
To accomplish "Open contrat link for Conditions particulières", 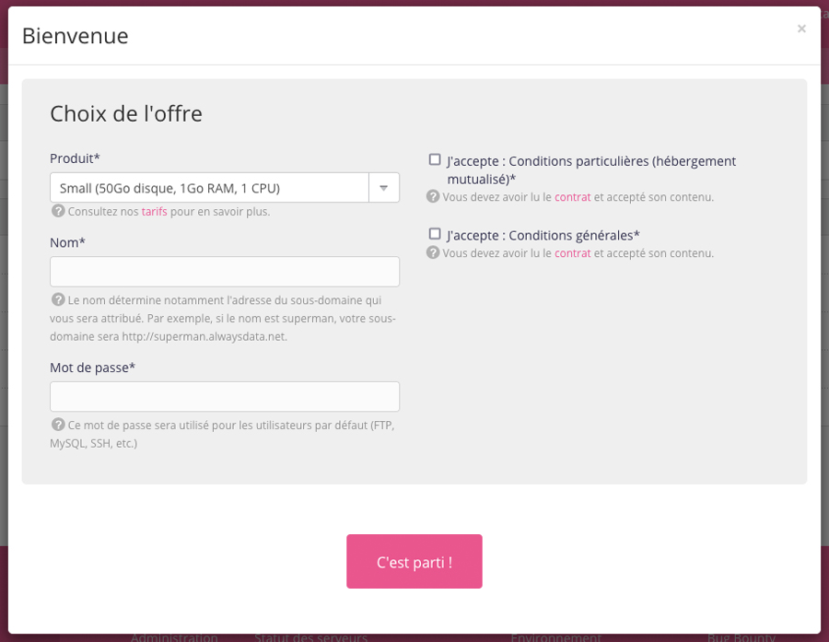I will (x=573, y=197).
